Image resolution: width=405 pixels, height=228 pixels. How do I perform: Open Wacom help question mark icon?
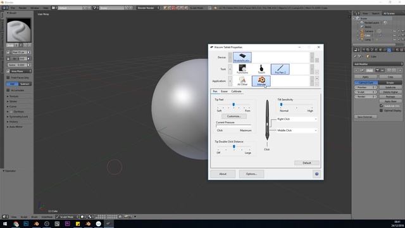point(316,174)
